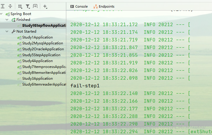
Task: Select the Not Started group label
Action: (x=26, y=31)
